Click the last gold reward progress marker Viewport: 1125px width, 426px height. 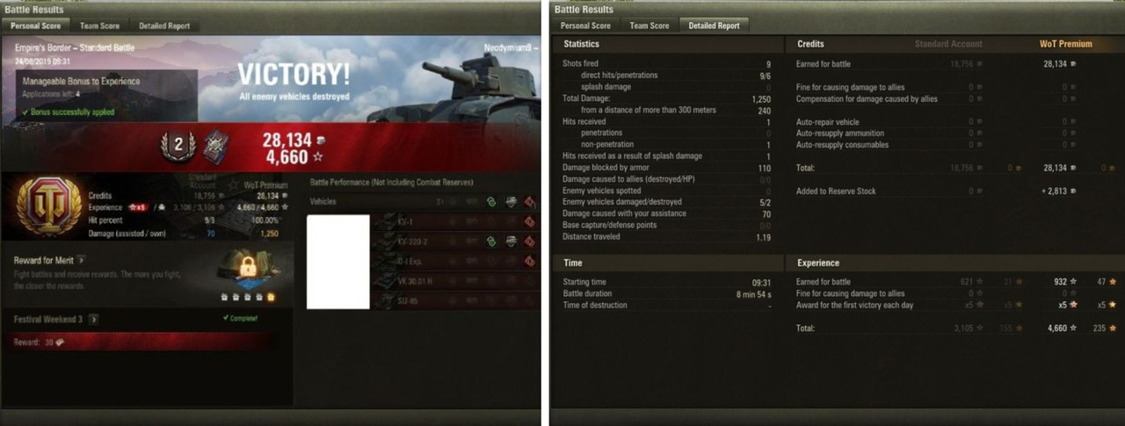(271, 297)
